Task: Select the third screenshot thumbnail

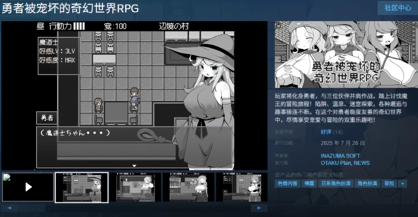Action: (136, 187)
